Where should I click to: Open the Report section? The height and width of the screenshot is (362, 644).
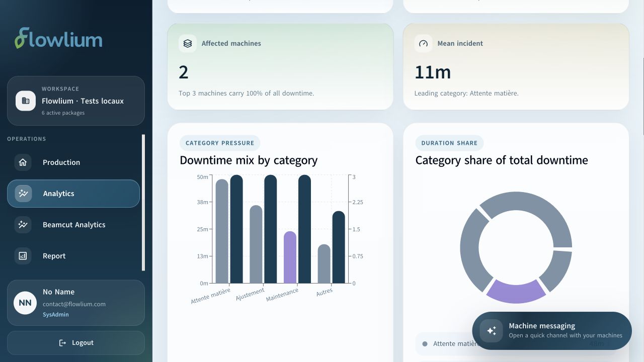pos(73,256)
